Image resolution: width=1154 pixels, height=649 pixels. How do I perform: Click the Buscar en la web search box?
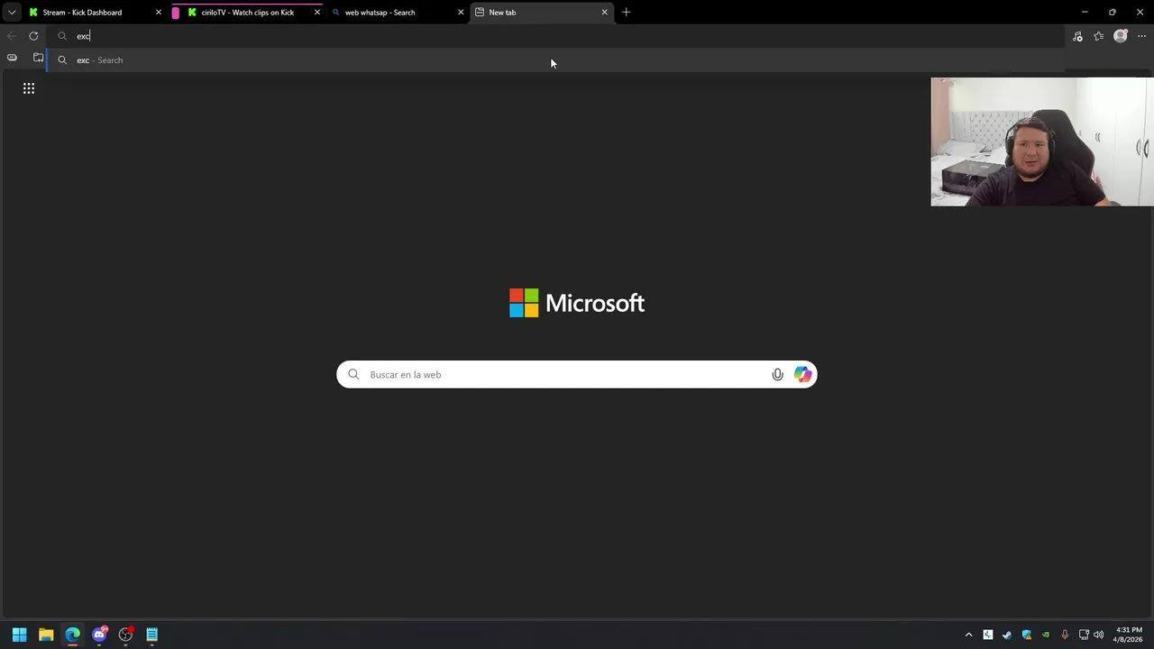point(577,374)
